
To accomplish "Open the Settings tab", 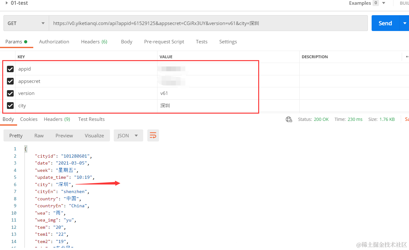I will [228, 41].
